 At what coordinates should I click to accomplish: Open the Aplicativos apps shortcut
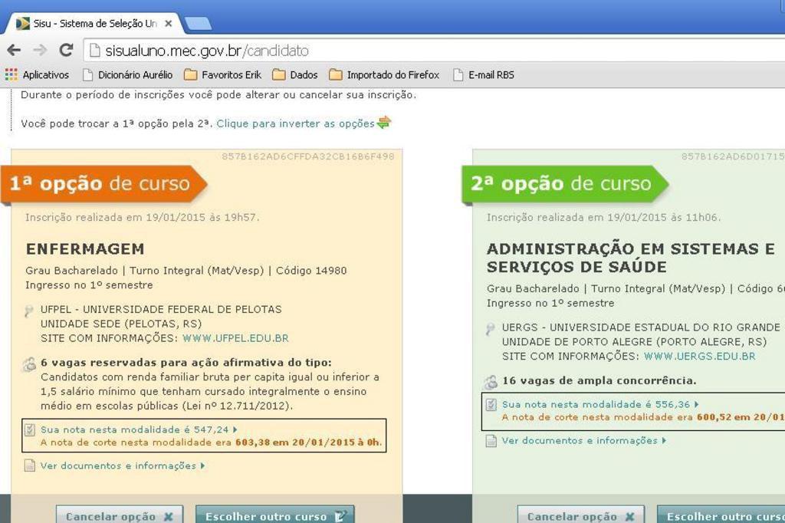point(37,74)
